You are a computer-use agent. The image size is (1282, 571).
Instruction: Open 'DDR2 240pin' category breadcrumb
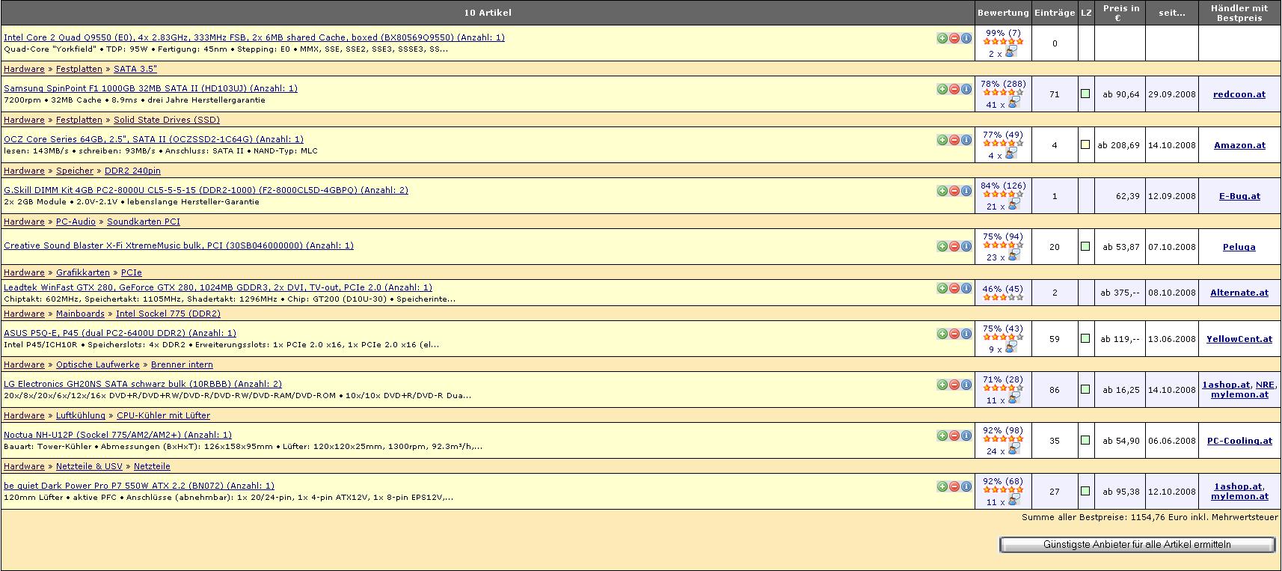[x=132, y=171]
